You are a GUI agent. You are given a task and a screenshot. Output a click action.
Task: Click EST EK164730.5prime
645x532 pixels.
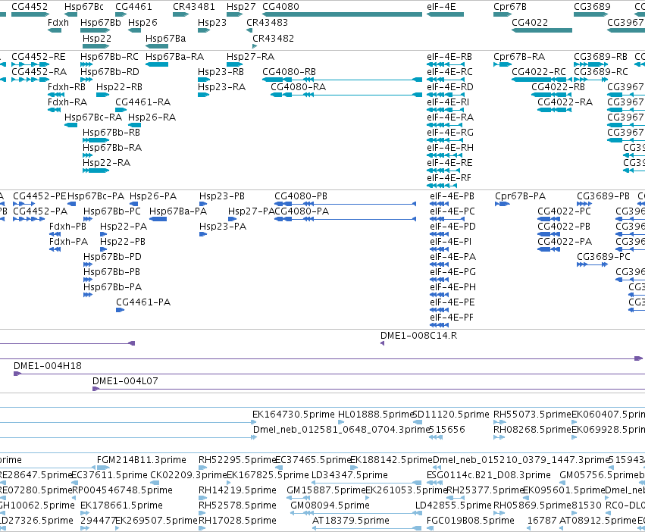[295, 415]
